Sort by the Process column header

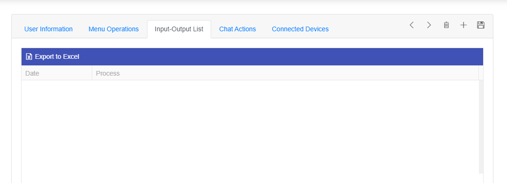pyautogui.click(x=285, y=73)
